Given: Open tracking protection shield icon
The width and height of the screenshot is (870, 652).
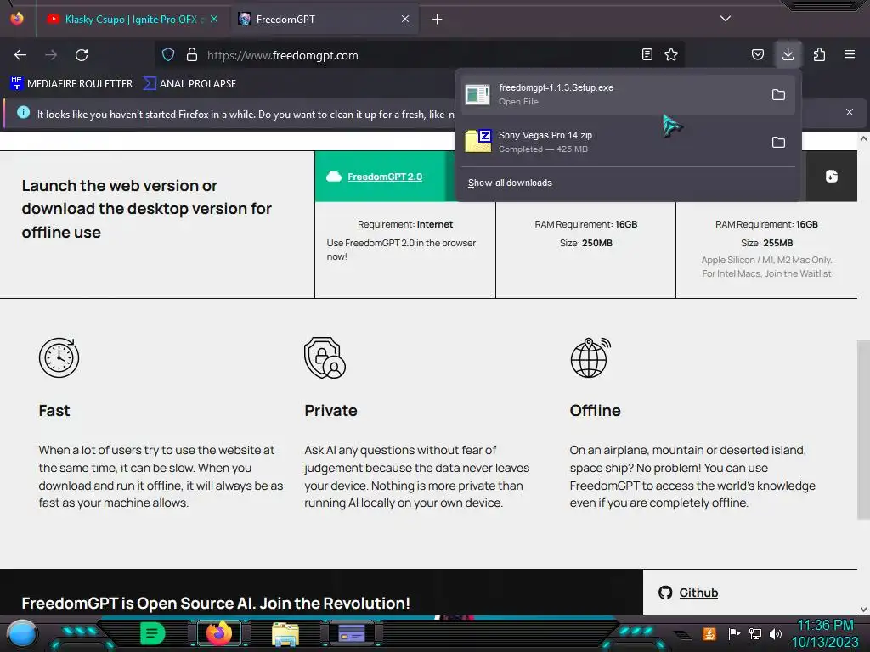Looking at the screenshot, I should tap(168, 54).
